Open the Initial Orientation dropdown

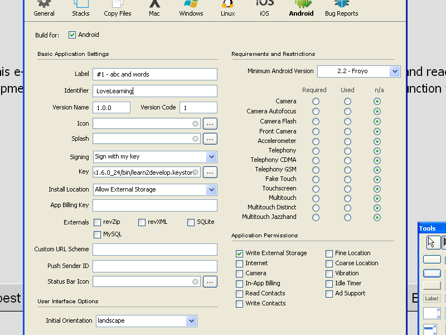[x=191, y=321]
